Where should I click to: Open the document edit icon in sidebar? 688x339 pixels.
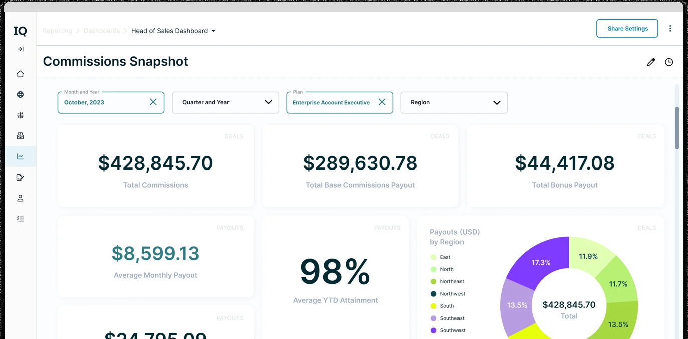[x=20, y=177]
